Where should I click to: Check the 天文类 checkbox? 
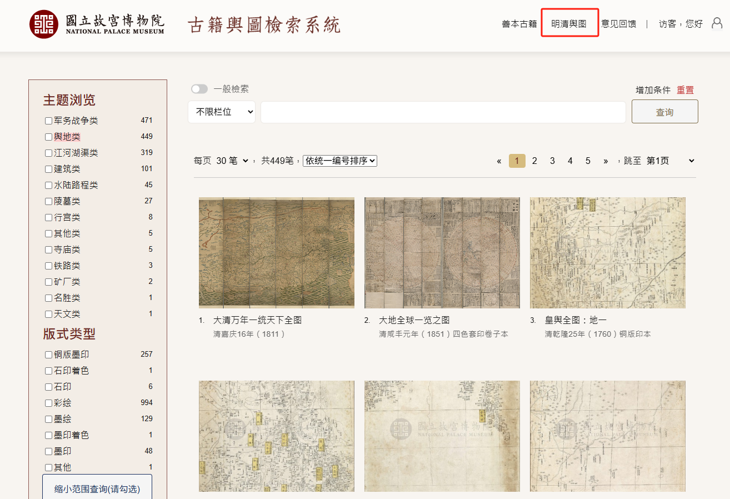[48, 314]
